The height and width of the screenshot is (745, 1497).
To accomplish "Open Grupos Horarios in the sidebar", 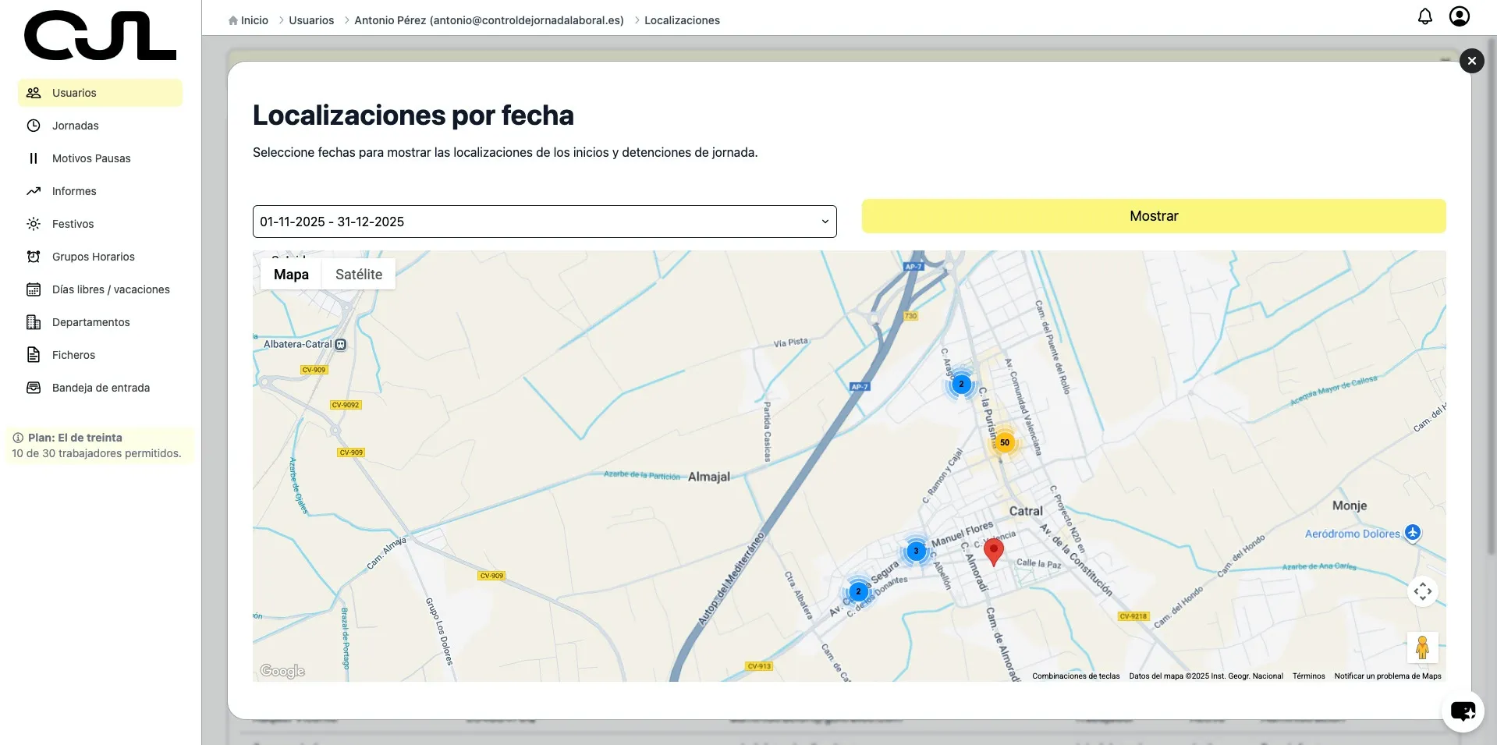I will [x=93, y=256].
